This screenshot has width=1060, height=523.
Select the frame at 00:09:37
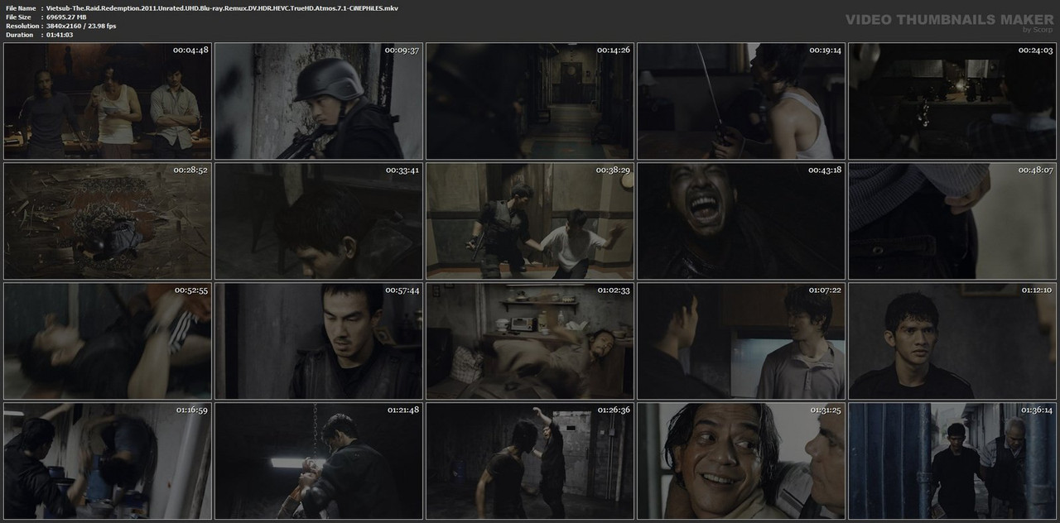coord(319,101)
